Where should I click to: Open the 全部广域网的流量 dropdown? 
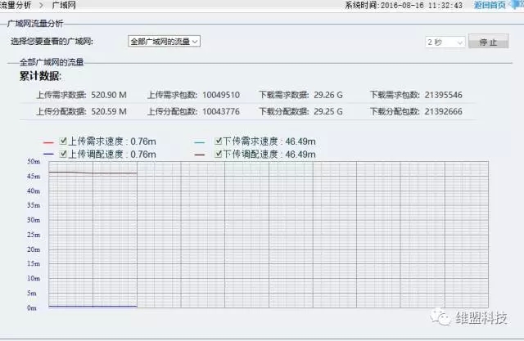[165, 40]
